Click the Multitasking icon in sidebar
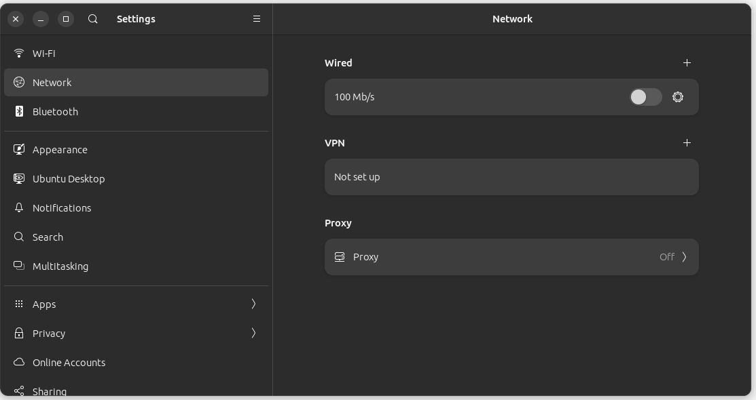Screen dimensions: 756x400 coord(19,266)
